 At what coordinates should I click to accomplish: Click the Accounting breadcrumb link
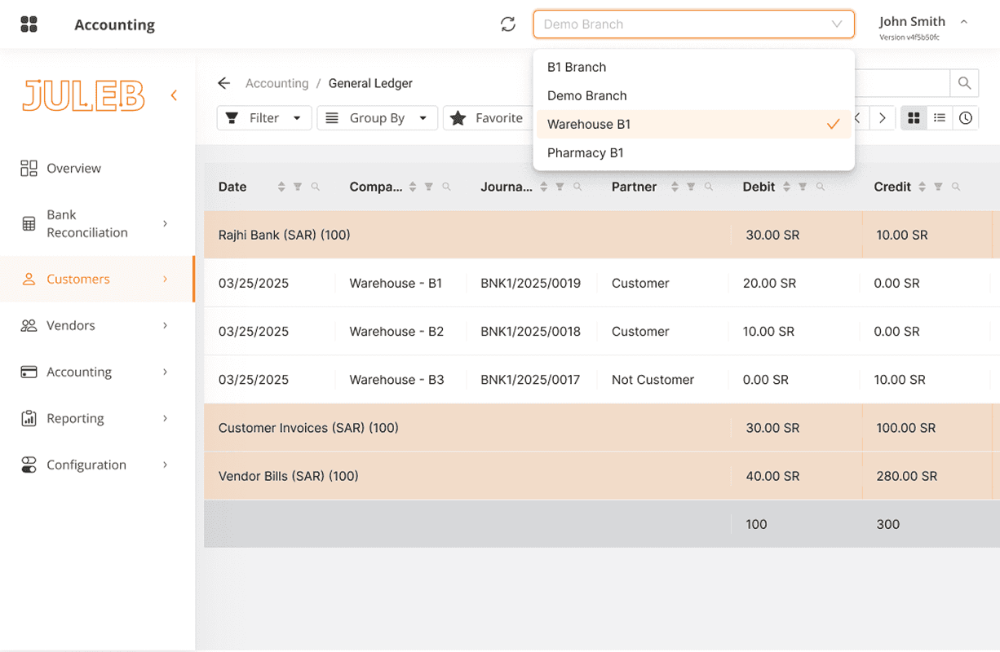coord(277,83)
